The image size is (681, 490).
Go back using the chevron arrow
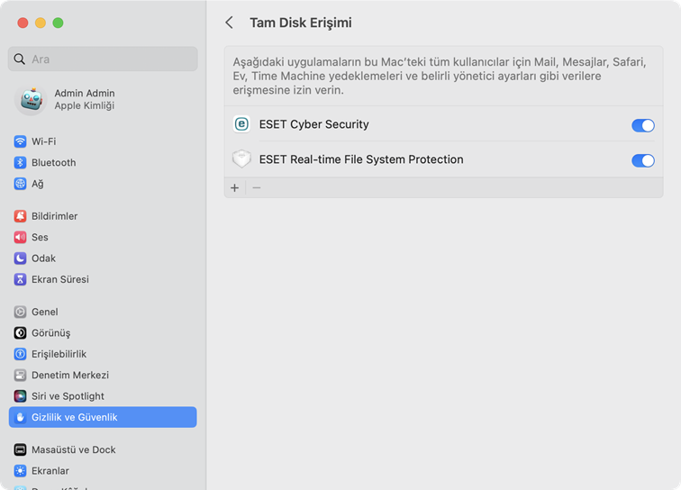tap(230, 23)
